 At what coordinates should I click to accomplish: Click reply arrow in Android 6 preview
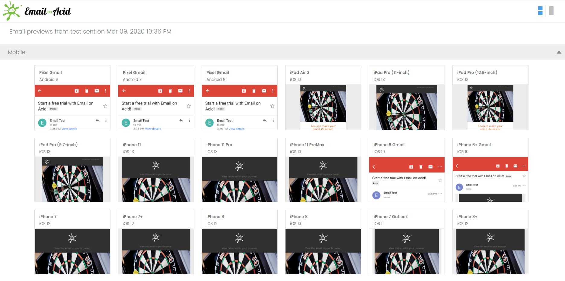(97, 120)
